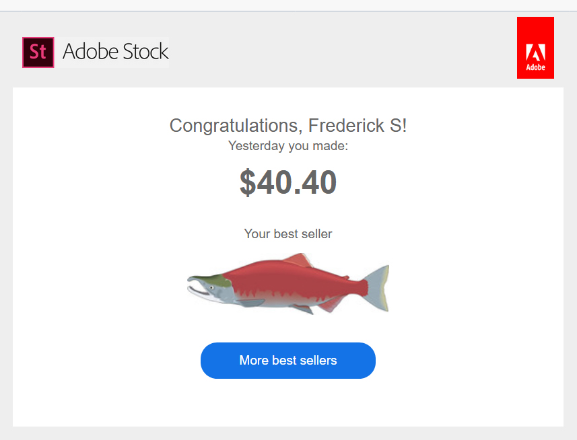Click the word 'sellers' on blue button
This screenshot has height=440, width=577.
(318, 361)
